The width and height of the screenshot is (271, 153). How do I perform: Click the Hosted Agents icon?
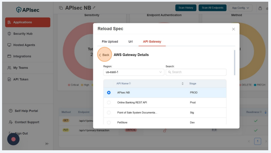pyautogui.click(x=9, y=45)
